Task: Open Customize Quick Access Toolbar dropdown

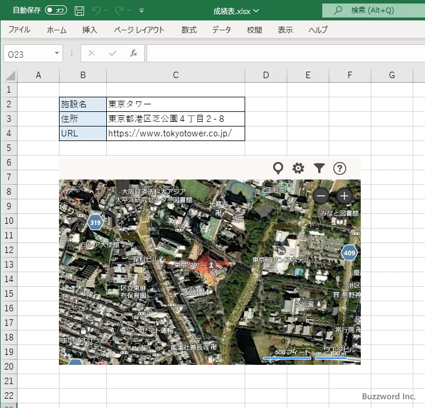Action: click(141, 11)
